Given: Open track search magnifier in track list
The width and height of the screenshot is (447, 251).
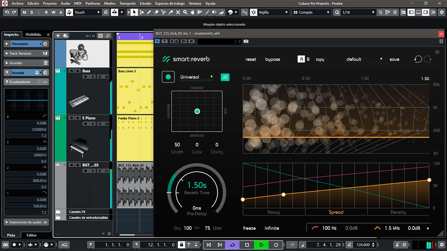Looking at the screenshot, I should coord(108,36).
